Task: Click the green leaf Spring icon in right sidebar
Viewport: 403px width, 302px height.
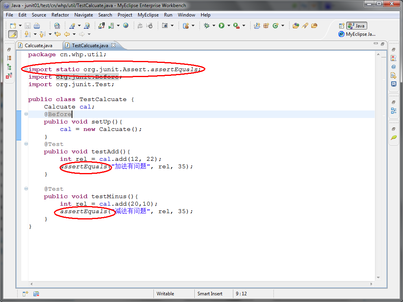Action: point(394,138)
